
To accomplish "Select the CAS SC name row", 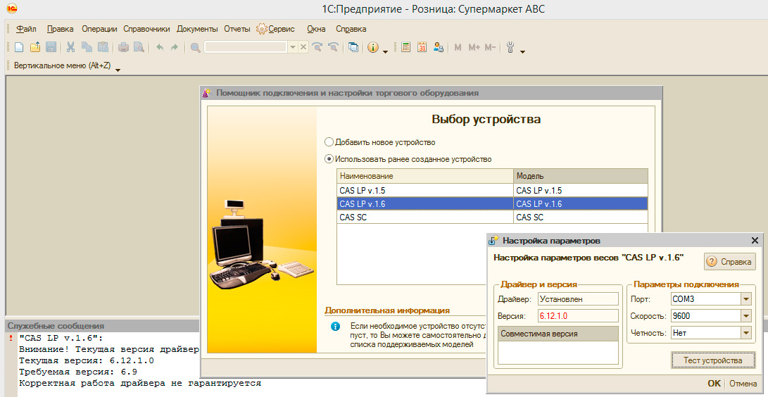I will (425, 218).
